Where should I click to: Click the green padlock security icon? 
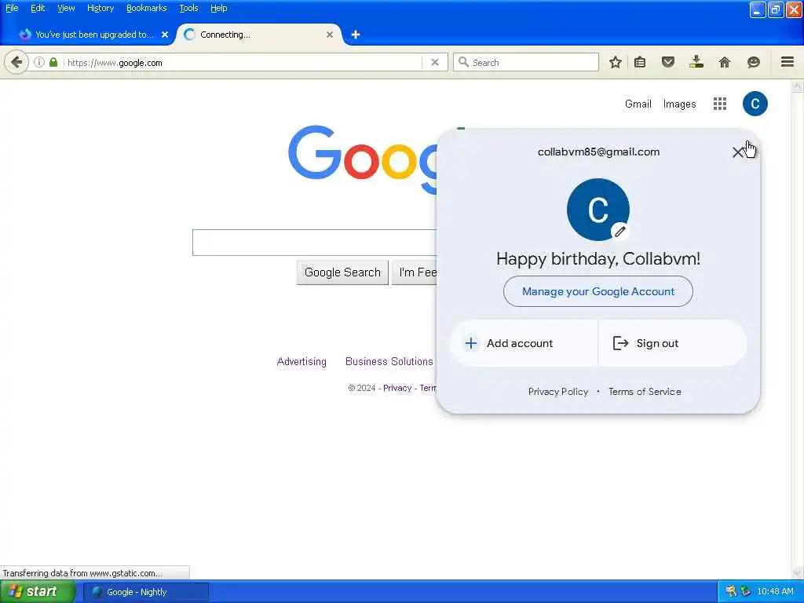(x=53, y=62)
